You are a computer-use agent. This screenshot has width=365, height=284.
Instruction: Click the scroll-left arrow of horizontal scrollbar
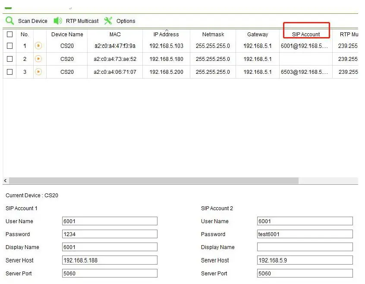[6, 181]
